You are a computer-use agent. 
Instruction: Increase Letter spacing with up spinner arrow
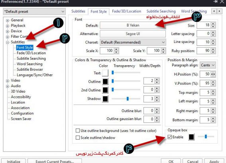[x=213, y=32]
